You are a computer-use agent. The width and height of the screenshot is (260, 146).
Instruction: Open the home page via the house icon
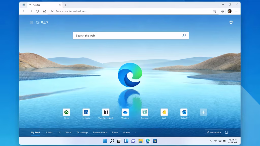tap(45, 11)
